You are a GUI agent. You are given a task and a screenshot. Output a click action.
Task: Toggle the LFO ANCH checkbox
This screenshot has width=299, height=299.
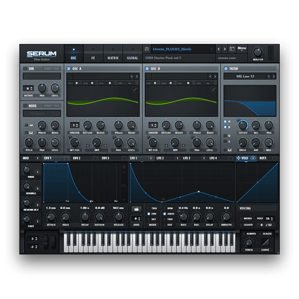(165, 214)
